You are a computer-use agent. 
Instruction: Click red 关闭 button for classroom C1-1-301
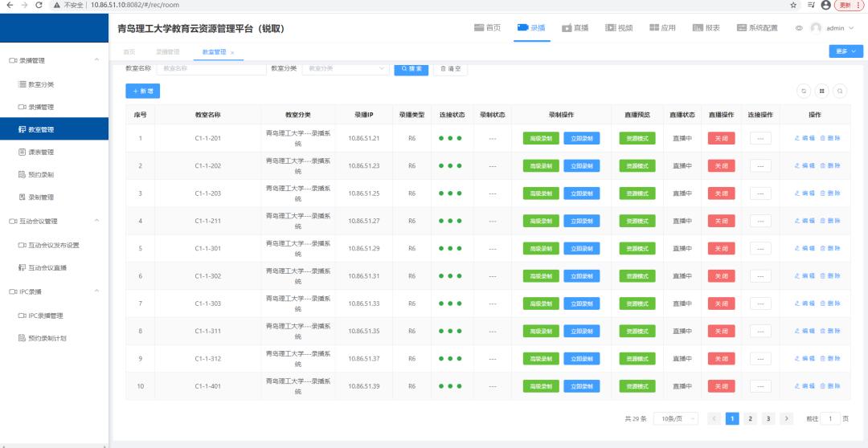(720, 249)
